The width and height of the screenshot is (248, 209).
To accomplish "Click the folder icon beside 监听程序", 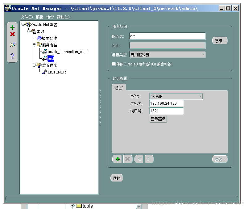I will tap(39, 65).
